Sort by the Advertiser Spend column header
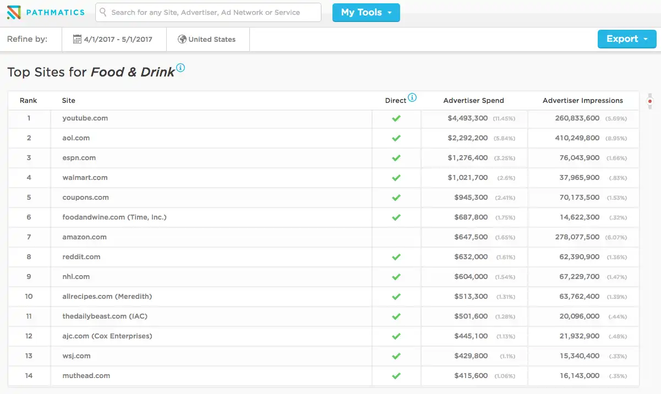This screenshot has height=394, width=661. click(474, 101)
